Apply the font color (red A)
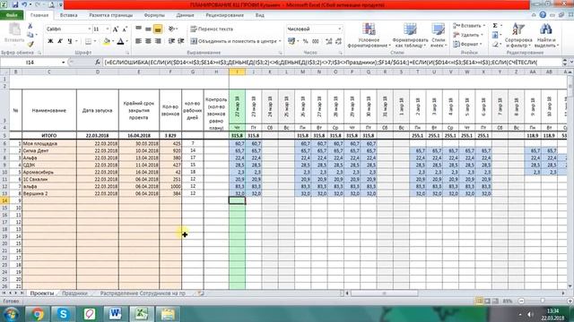 120,41
